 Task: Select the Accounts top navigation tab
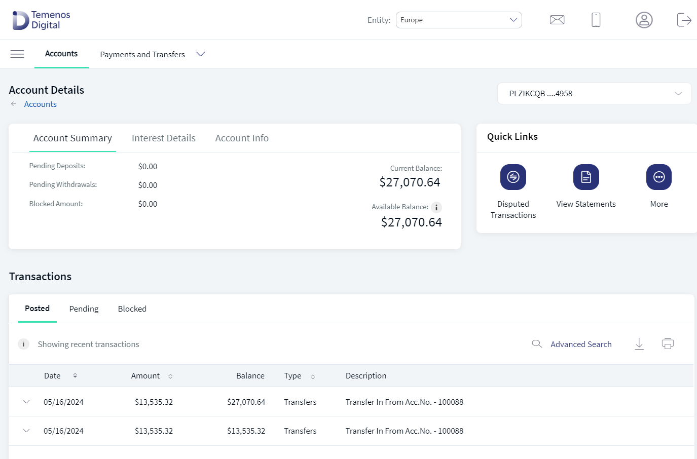click(61, 54)
